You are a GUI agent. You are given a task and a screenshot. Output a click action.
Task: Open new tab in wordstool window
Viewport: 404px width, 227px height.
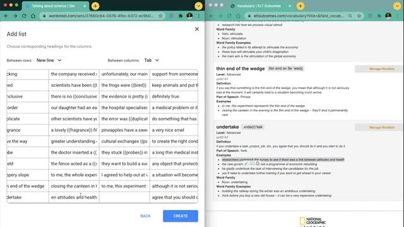[95, 6]
